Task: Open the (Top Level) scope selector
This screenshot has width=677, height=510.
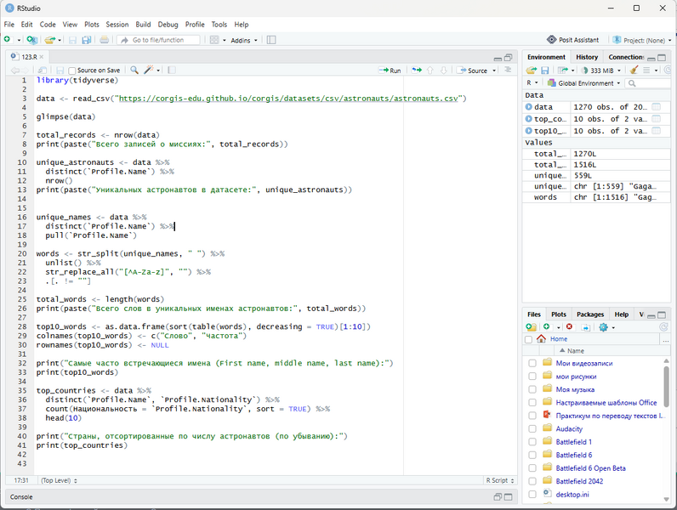Action: pos(59,480)
